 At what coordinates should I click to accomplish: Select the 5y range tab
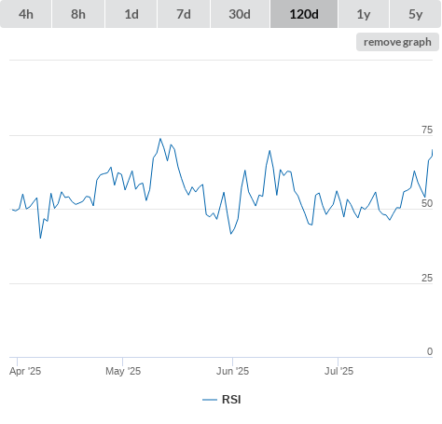tap(416, 14)
